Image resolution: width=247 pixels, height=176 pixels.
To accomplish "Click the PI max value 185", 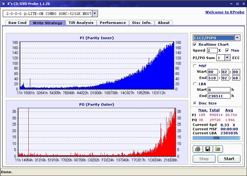I will point(202,115).
